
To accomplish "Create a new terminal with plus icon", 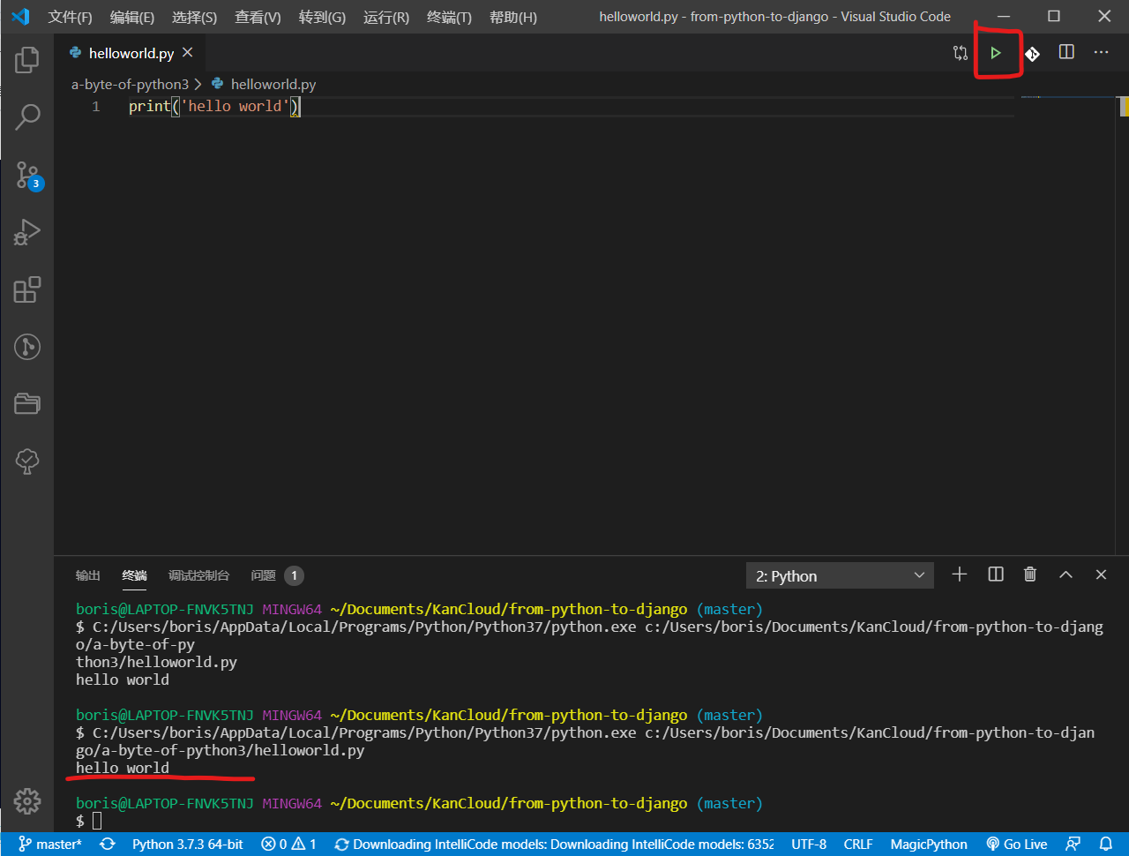I will click(960, 574).
